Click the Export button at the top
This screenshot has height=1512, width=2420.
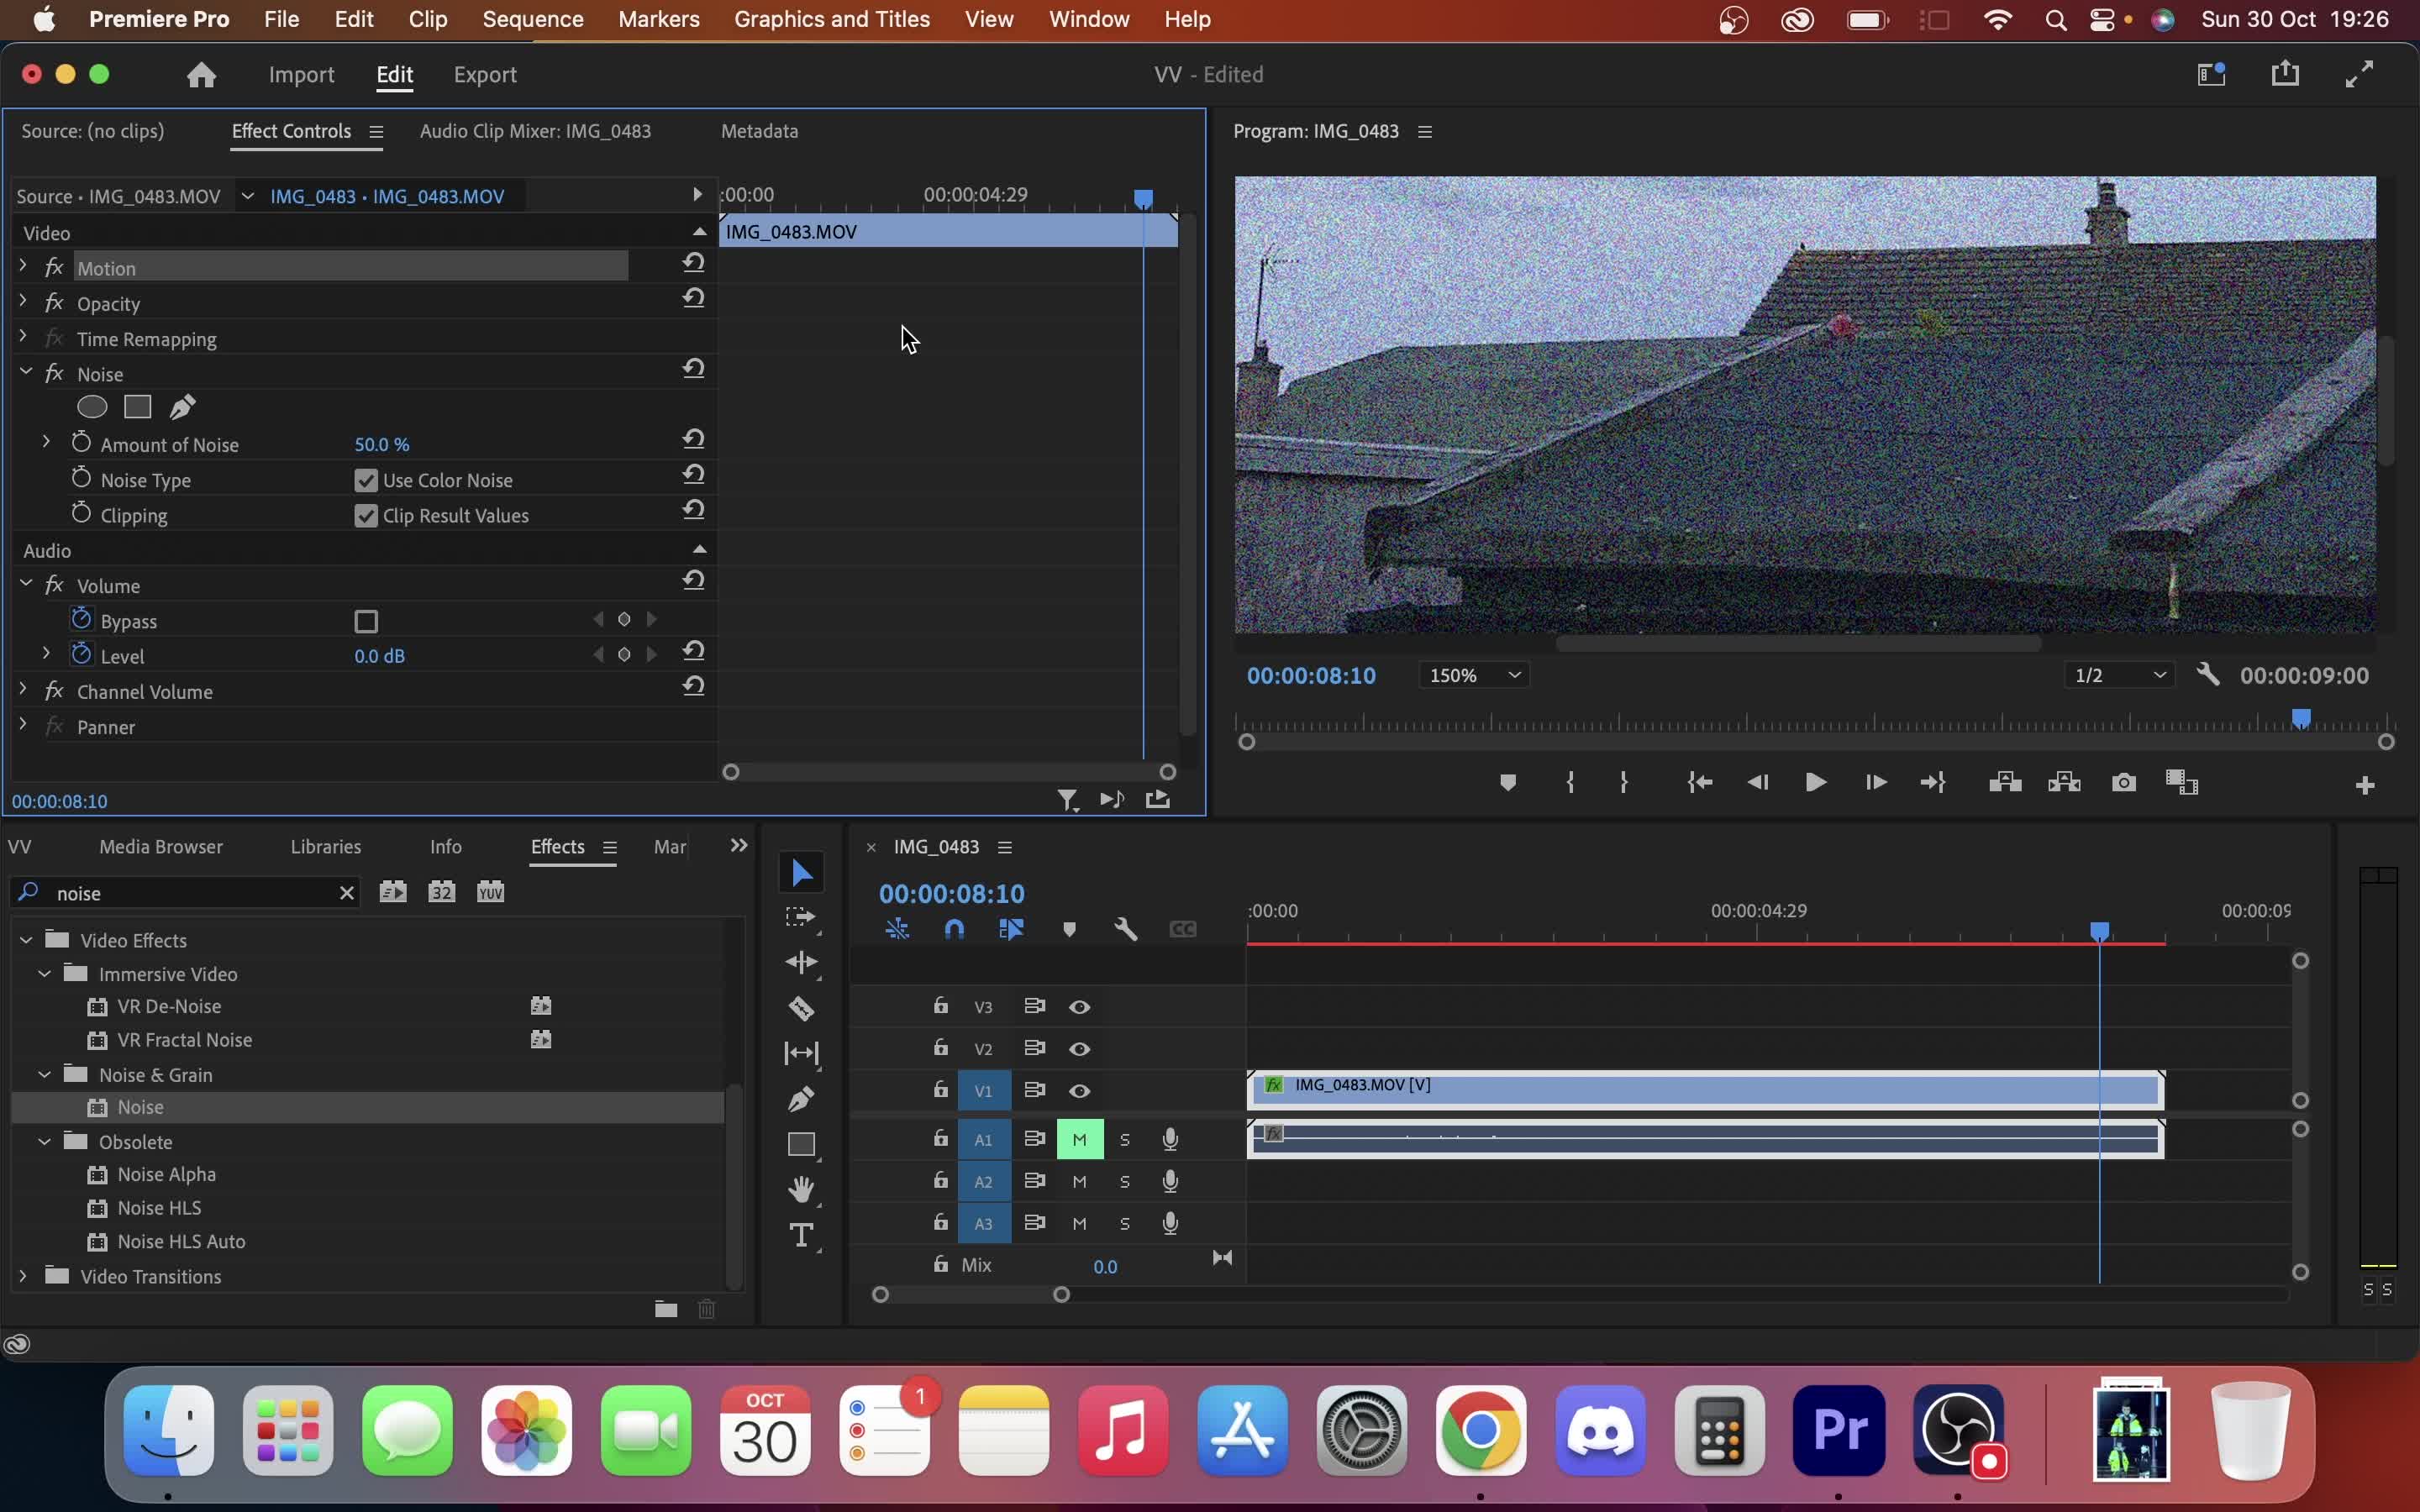(x=485, y=73)
